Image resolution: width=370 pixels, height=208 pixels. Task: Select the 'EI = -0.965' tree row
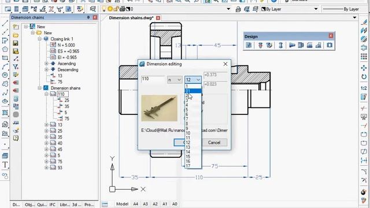pyautogui.click(x=64, y=57)
